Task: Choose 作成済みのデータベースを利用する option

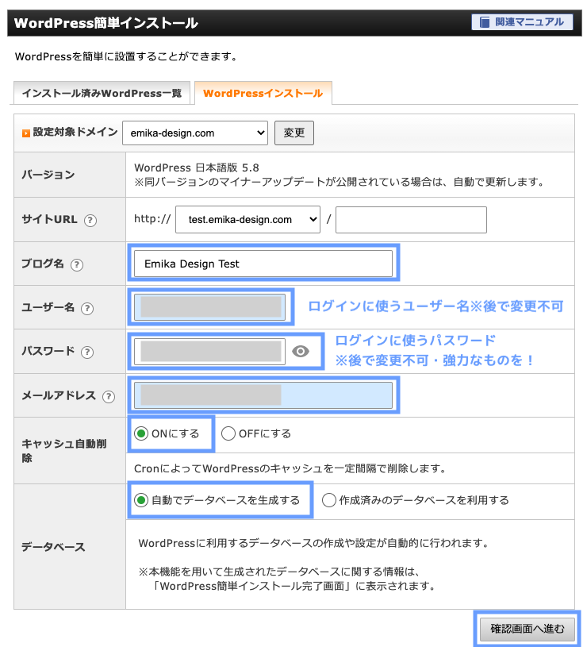Action: click(x=329, y=500)
